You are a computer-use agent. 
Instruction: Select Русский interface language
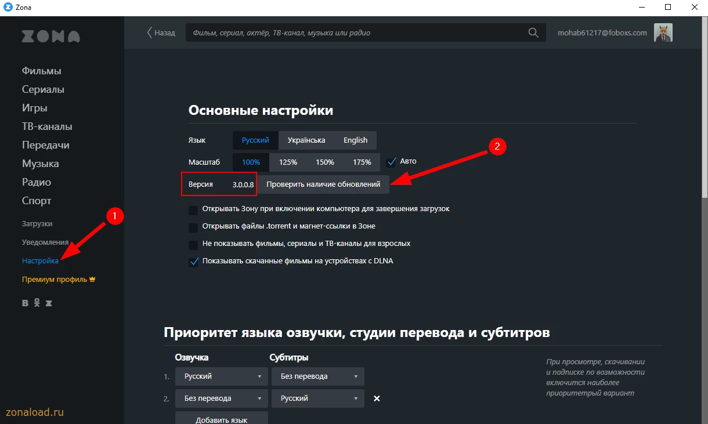click(x=255, y=140)
